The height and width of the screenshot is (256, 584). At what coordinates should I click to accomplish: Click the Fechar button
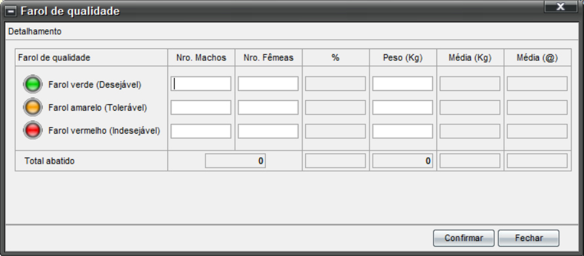[528, 238]
